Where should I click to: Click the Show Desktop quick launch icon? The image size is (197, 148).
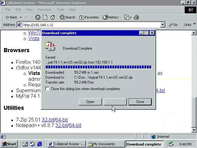25,144
